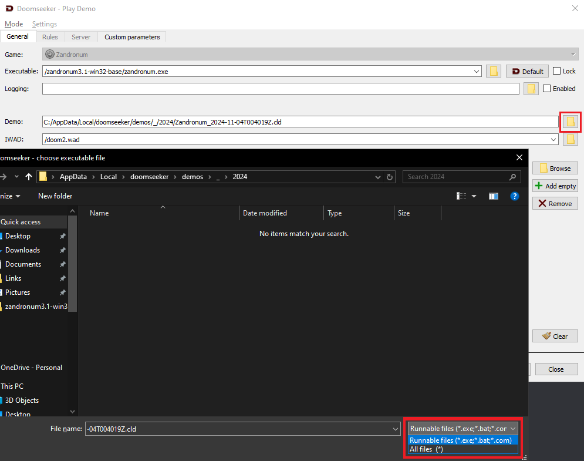Viewport: 584px width, 461px height.
Task: Enable the Lock checkbox
Action: click(557, 71)
